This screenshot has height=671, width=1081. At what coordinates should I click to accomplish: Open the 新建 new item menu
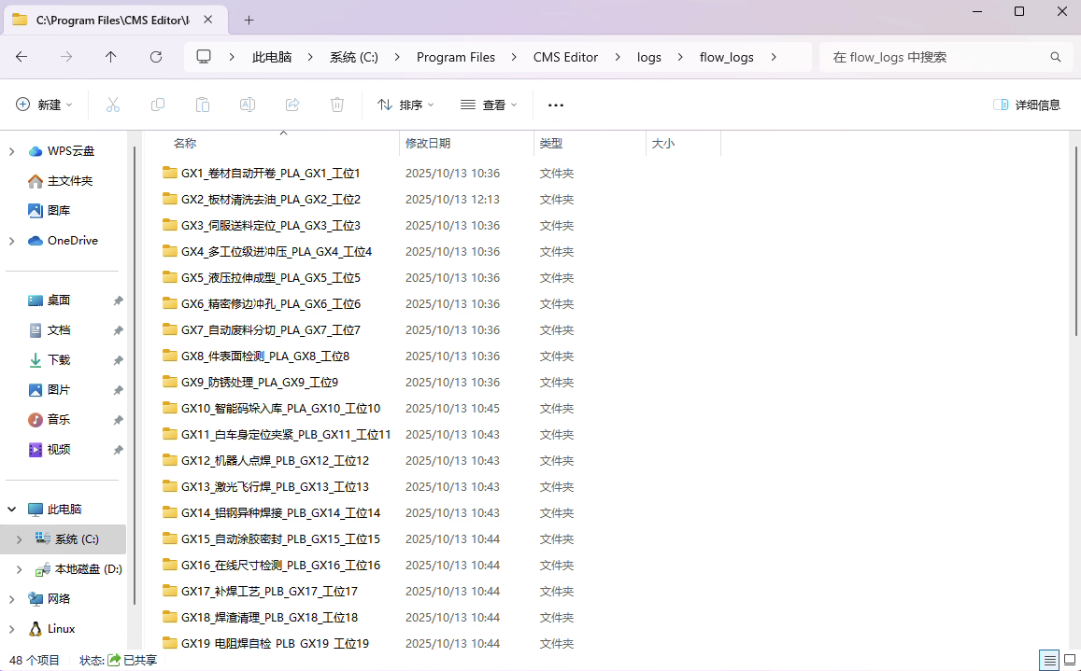(44, 105)
